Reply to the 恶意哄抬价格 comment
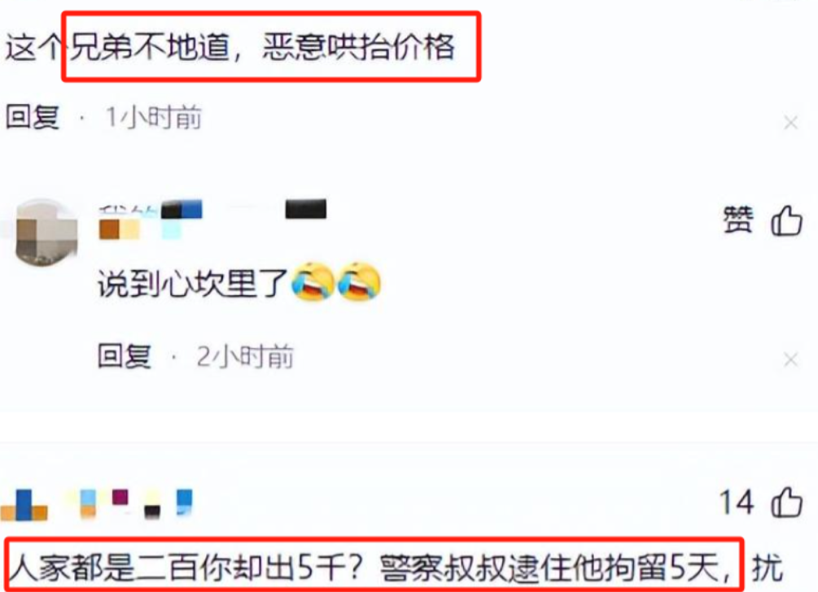Image resolution: width=818 pixels, height=592 pixels. coord(33,117)
